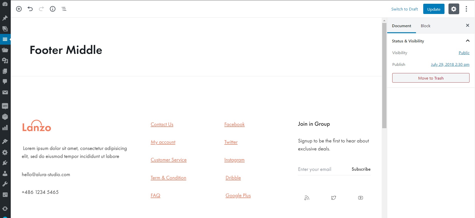Open the Public visibility options
Image resolution: width=475 pixels, height=218 pixels.
tap(464, 53)
